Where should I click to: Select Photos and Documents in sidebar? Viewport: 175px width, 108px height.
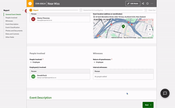(x=14, y=31)
